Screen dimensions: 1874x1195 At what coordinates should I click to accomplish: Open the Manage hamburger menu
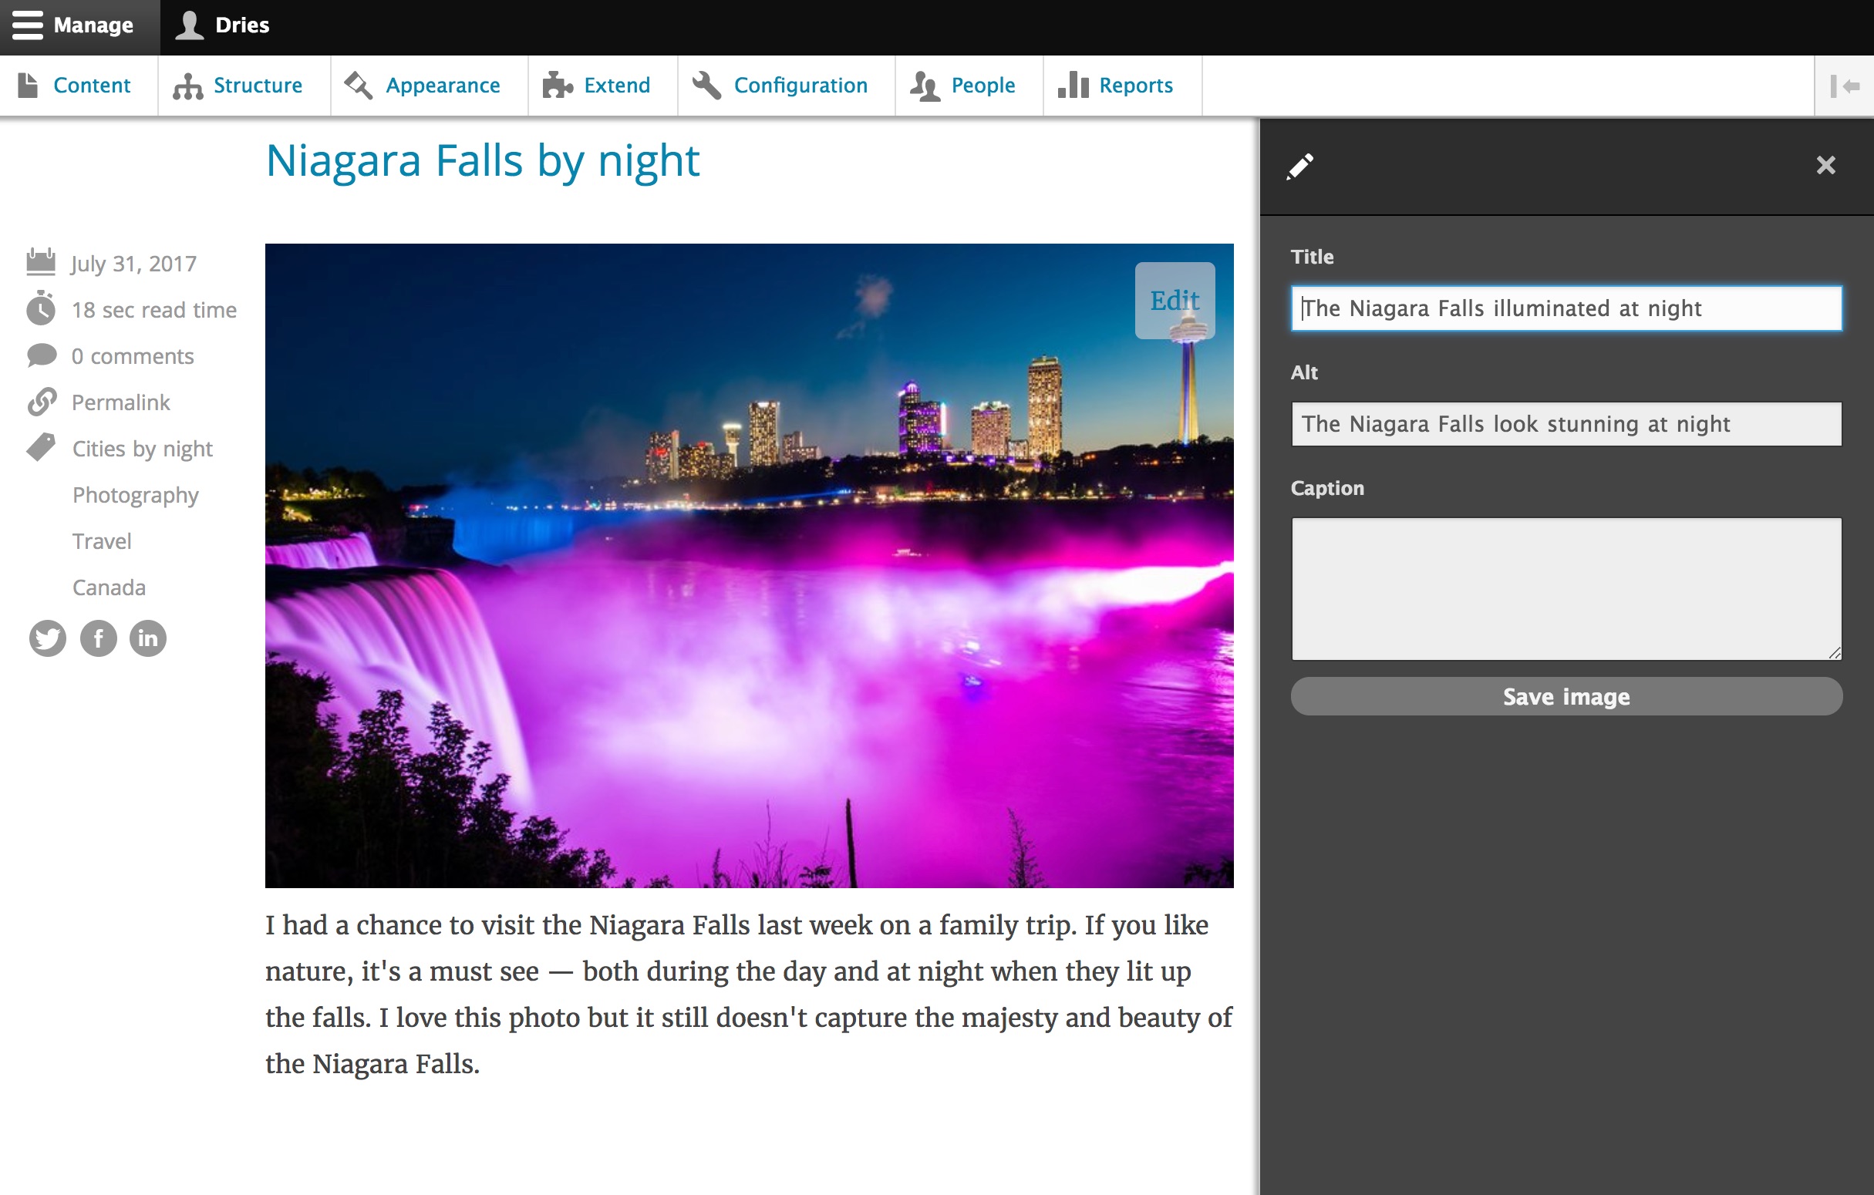(x=29, y=25)
